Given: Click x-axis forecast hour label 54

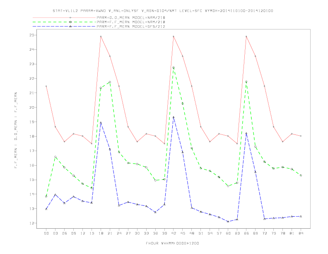Looking at the screenshot, I should pyautogui.click(x=210, y=233).
